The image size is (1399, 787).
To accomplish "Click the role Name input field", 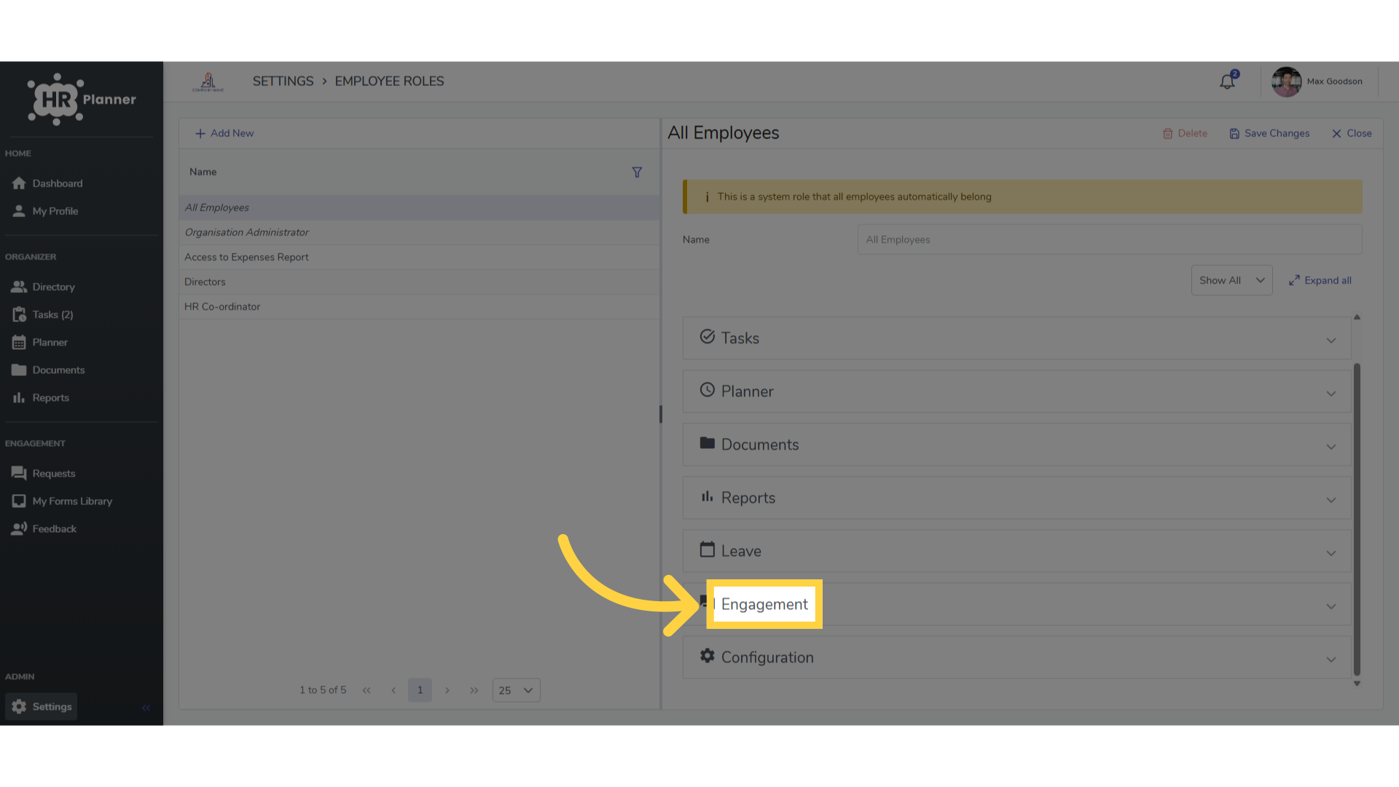I will [1109, 240].
